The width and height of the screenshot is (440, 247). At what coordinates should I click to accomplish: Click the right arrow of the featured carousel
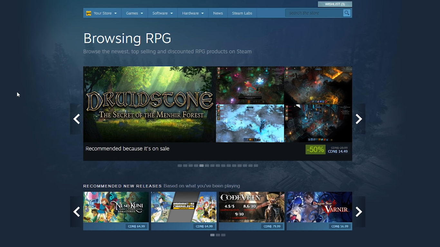click(x=358, y=119)
